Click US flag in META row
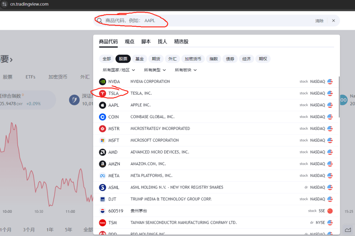 coord(330,176)
